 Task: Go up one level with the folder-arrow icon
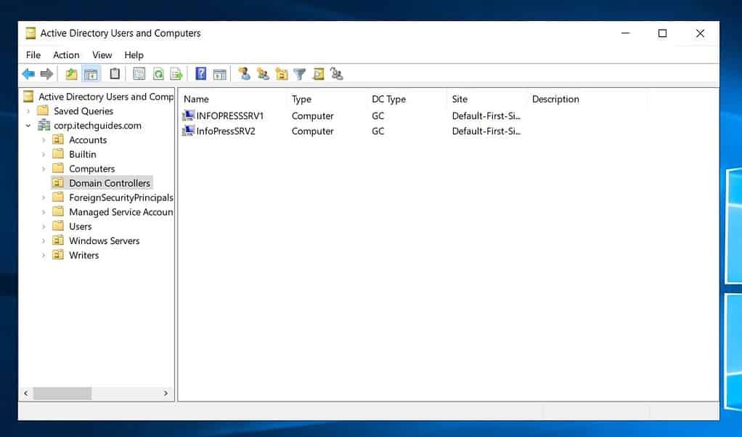point(71,74)
